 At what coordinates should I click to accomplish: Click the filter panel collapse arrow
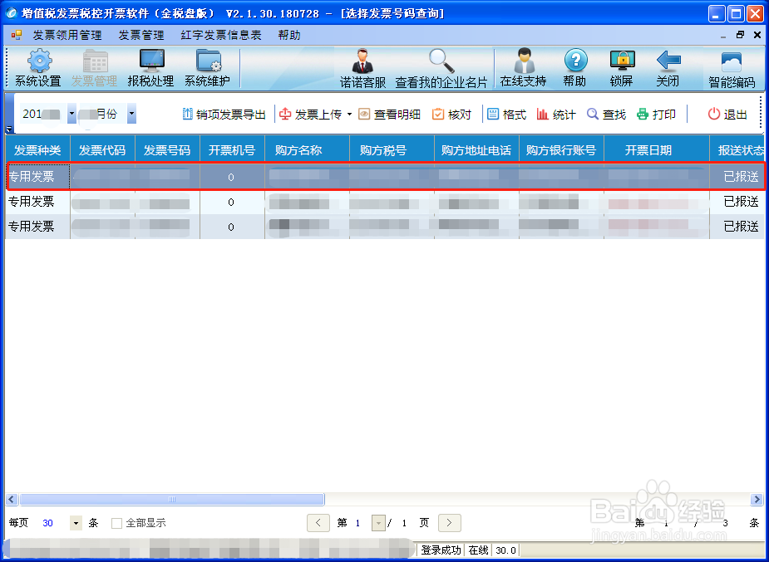9,130
